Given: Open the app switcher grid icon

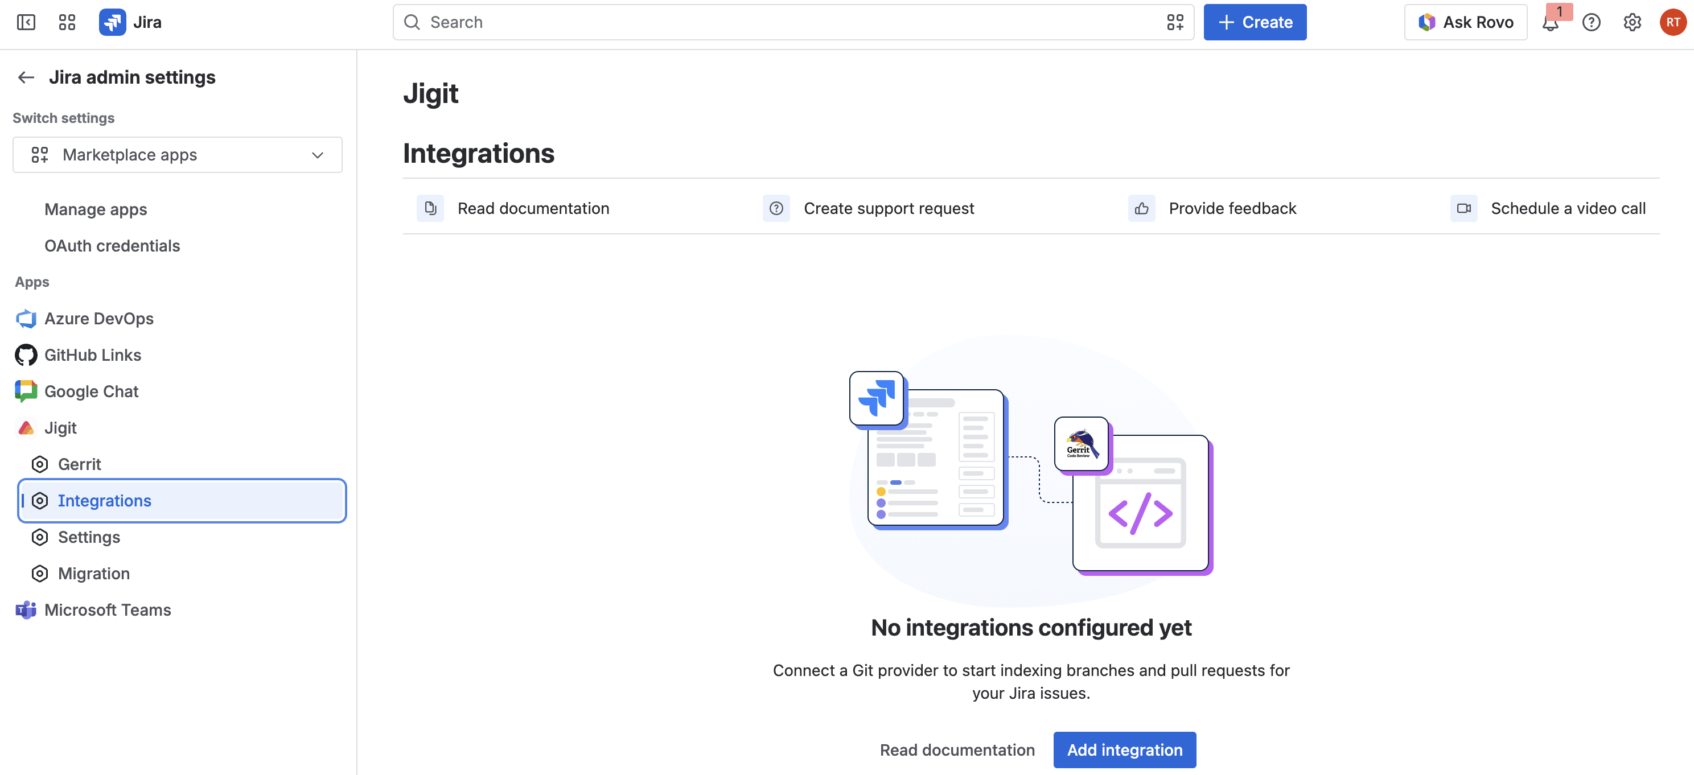Looking at the screenshot, I should pos(67,22).
